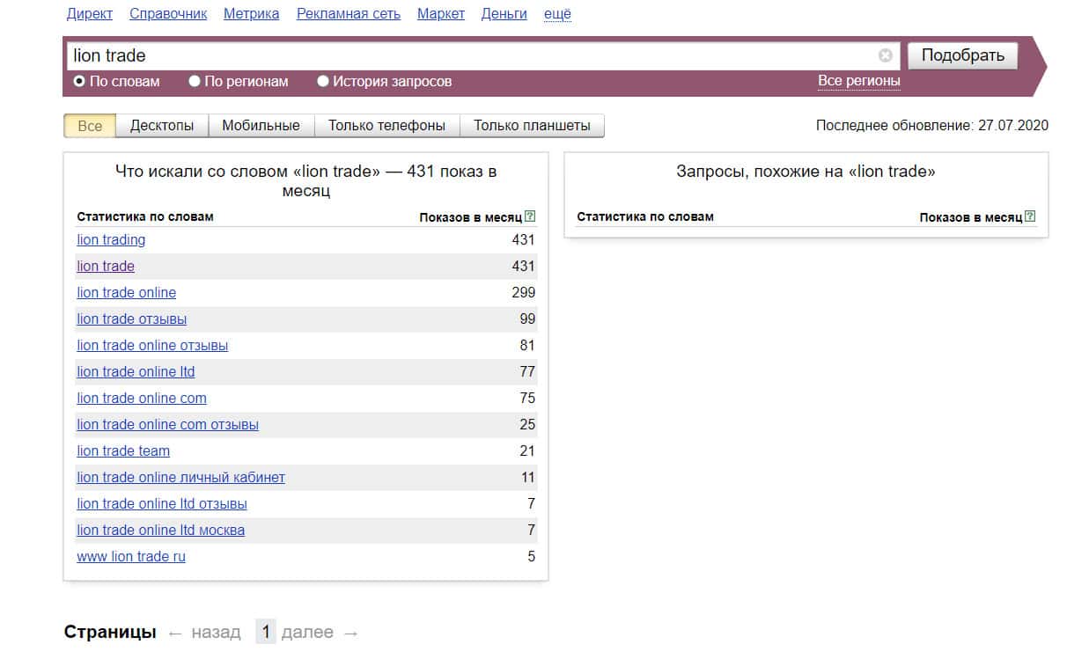Select the 'По регионам' radio option
This screenshot has height=652, width=1067.
click(x=195, y=81)
